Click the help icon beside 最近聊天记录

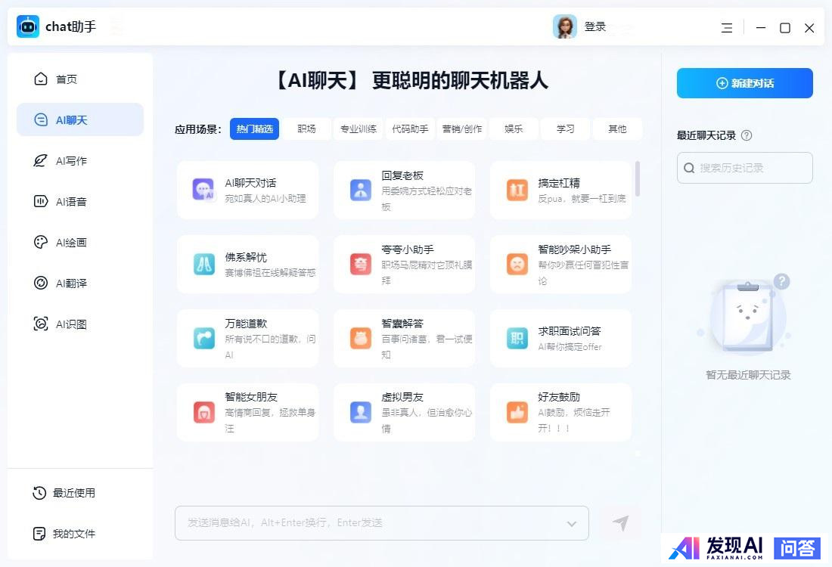[x=747, y=136]
